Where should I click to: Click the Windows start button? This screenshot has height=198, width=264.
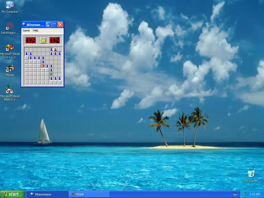[12, 194]
